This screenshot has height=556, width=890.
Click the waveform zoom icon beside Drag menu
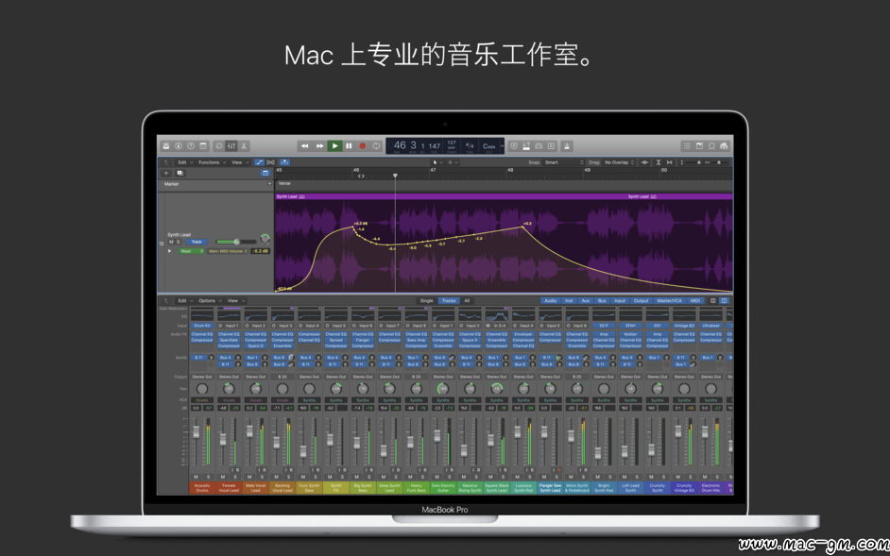click(644, 162)
